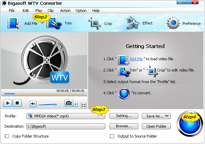This screenshot has height=144, width=205.
Task: Click the Crop icon in Getting Started
Action: [x=152, y=71]
